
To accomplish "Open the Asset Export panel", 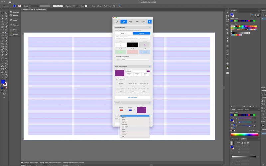I will pos(14,25).
